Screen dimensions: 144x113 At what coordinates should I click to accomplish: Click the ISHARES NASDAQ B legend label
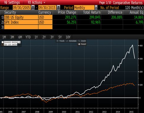click(x=12, y=42)
